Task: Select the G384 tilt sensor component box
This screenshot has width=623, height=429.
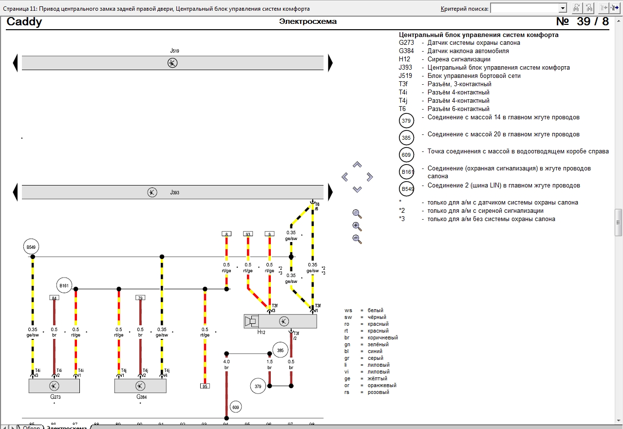Action: point(140,386)
